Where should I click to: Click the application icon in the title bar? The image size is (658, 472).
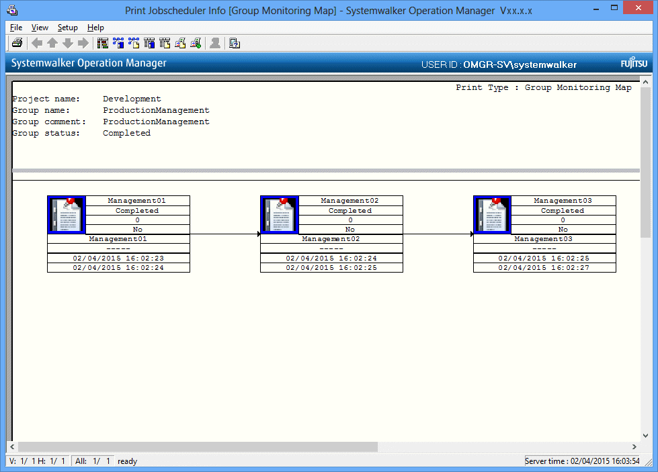pyautogui.click(x=11, y=10)
